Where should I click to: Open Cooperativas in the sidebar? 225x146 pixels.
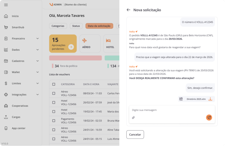pyautogui.click(x=20, y=106)
